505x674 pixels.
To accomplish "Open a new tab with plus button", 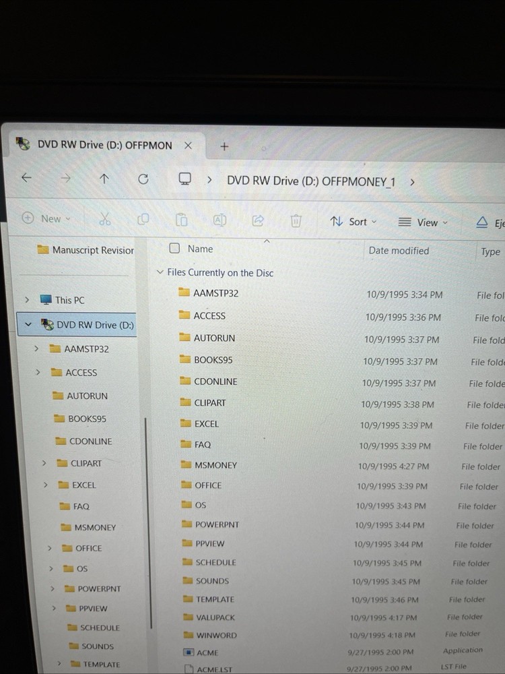I will coord(225,146).
